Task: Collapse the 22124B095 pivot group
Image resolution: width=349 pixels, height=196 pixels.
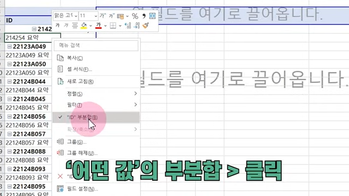Action: click(x=9, y=186)
